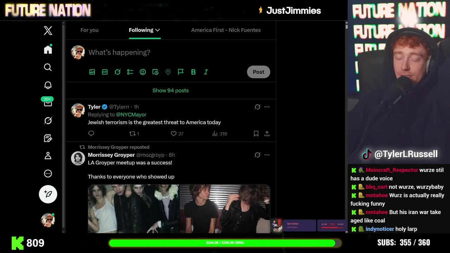Click composer profile avatar
Image resolution: width=450 pixels, height=253 pixels.
click(x=78, y=52)
